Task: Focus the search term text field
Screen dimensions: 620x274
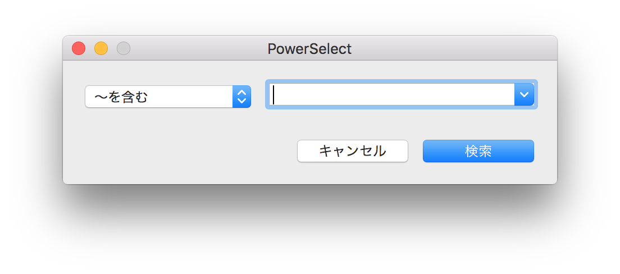Action: [x=392, y=94]
